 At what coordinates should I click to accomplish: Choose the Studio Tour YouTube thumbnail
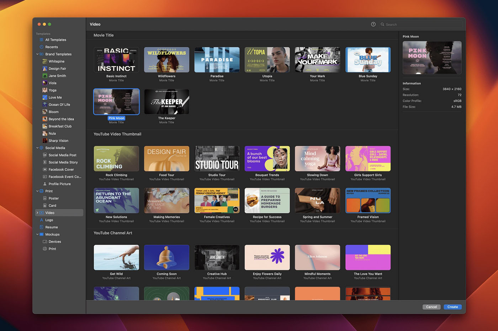click(217, 158)
